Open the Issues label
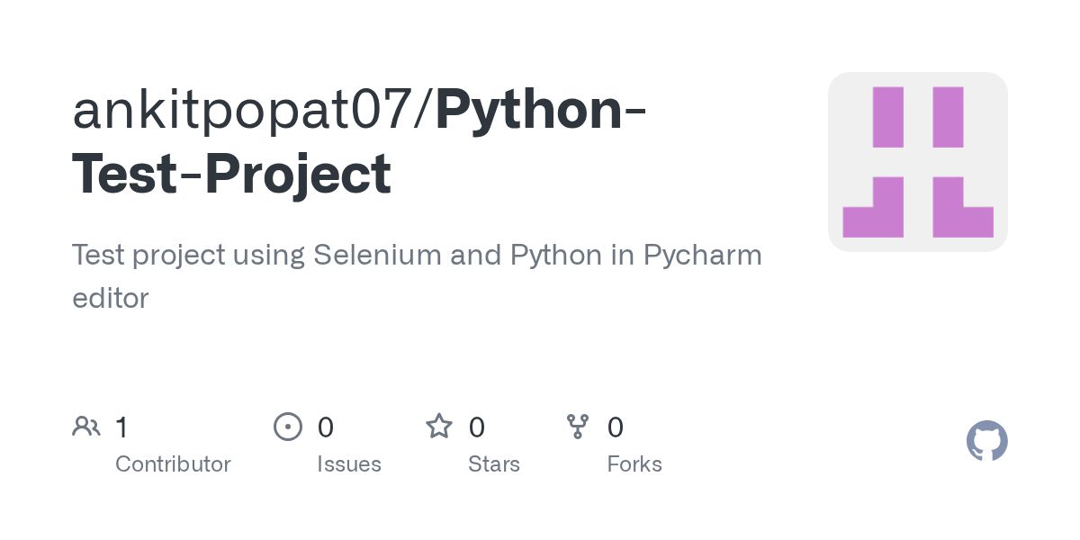Image resolution: width=1080 pixels, height=540 pixels. 348,464
